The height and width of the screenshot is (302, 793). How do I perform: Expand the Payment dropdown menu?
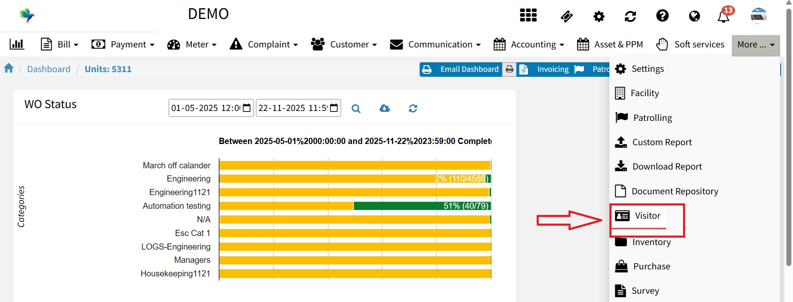coord(123,44)
